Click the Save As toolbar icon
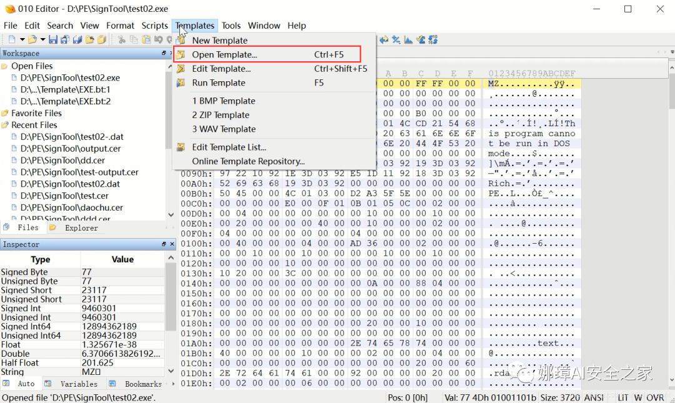 pos(65,39)
